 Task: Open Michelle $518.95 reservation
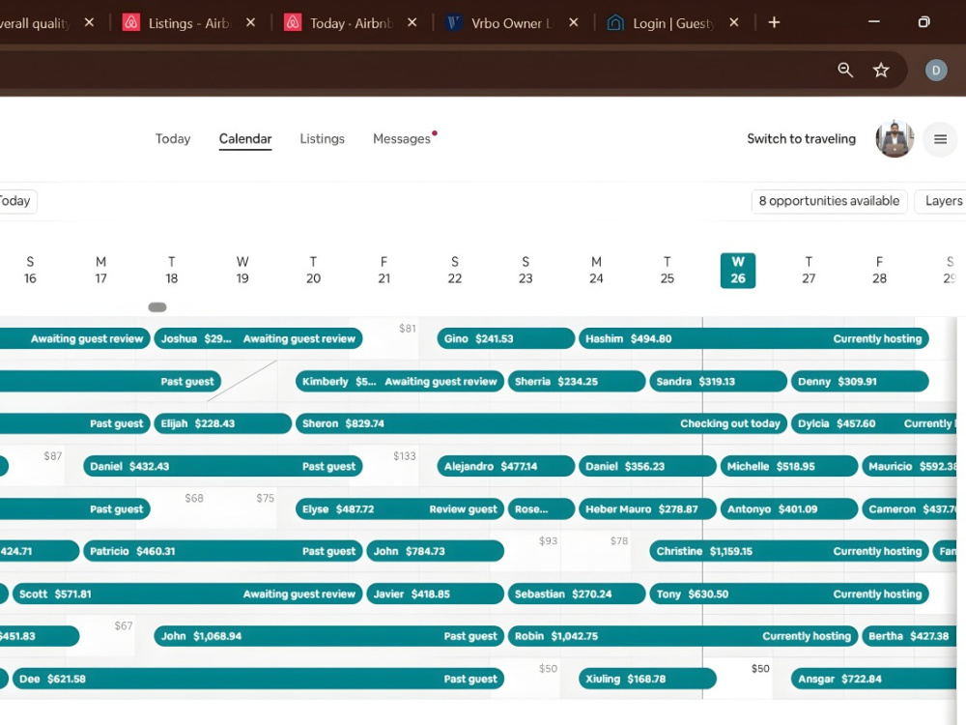[789, 466]
